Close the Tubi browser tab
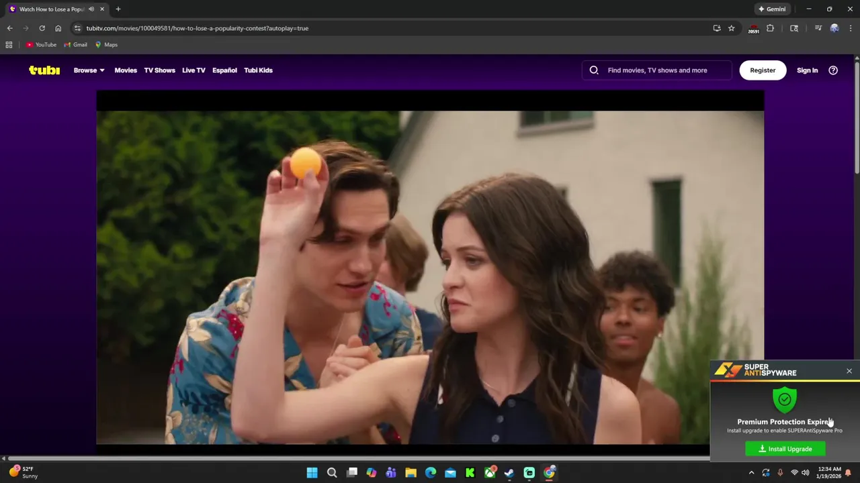This screenshot has width=860, height=483. 102,9
